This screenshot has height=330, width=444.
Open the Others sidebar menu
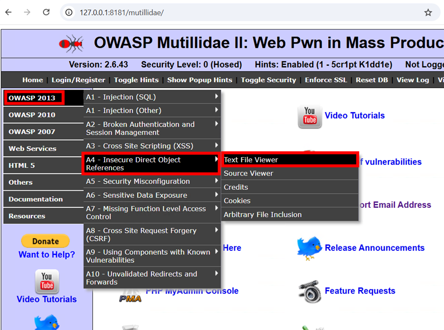point(43,182)
